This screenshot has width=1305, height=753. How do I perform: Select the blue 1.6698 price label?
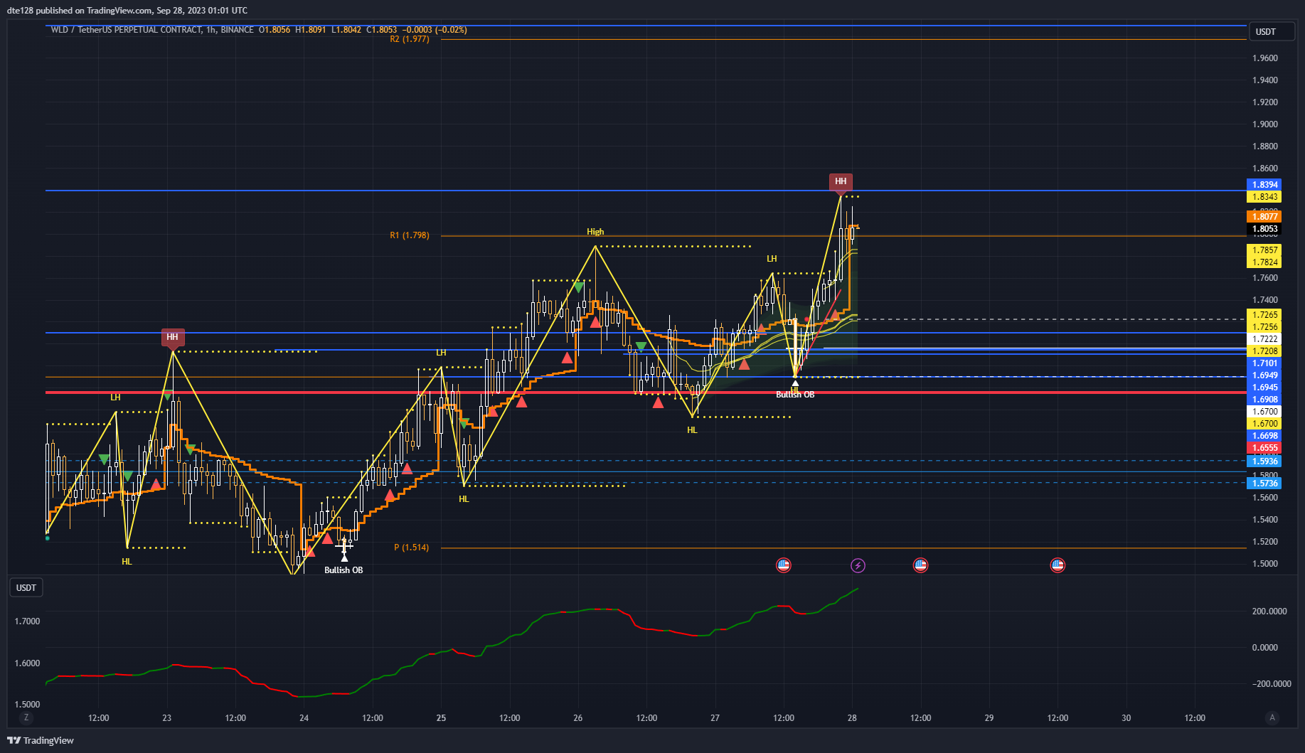coord(1264,436)
